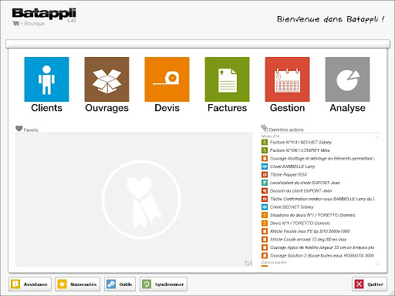Click the Dernières actions paperclip header
Image resolution: width=395 pixels, height=296 pixels.
click(282, 129)
